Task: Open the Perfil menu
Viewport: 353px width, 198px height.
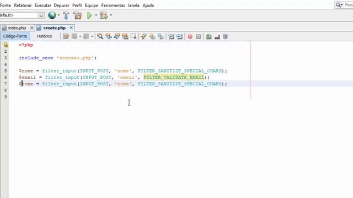Action: [77, 5]
